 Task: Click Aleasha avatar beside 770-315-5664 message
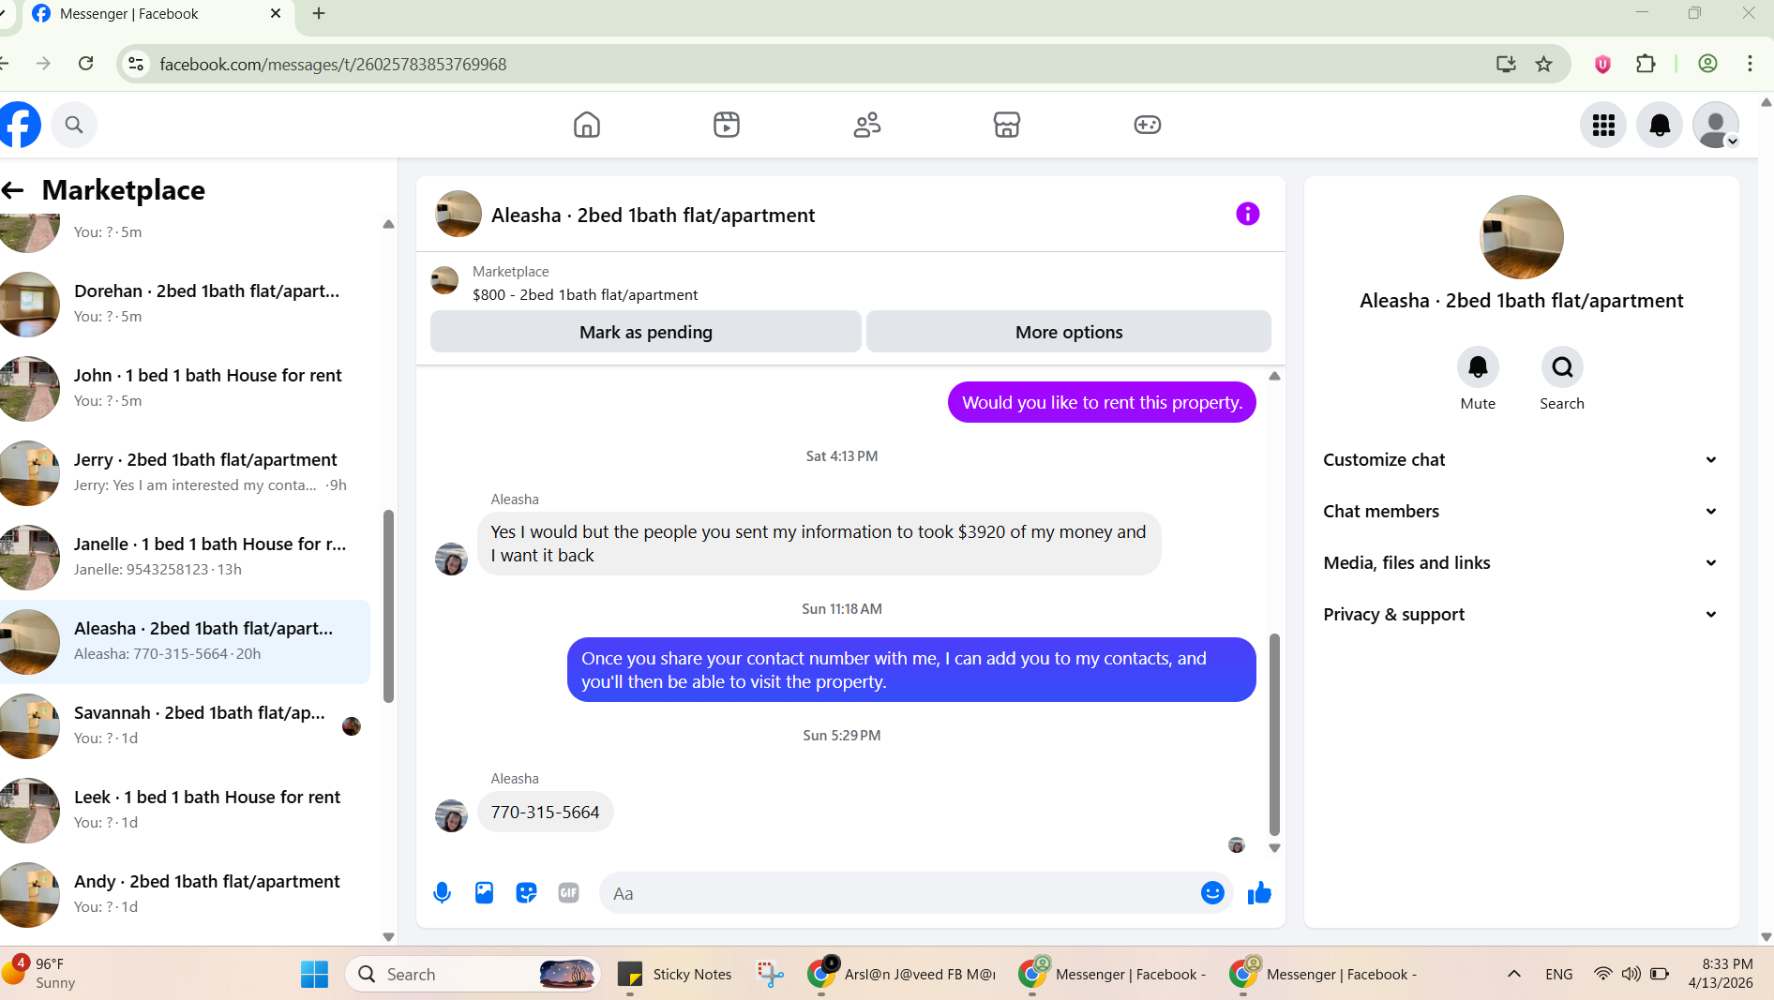pyautogui.click(x=451, y=815)
